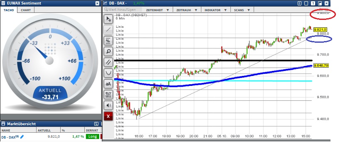Open the ZEITEINHEIT dropdown
The height and width of the screenshot is (151, 345).
[157, 10]
